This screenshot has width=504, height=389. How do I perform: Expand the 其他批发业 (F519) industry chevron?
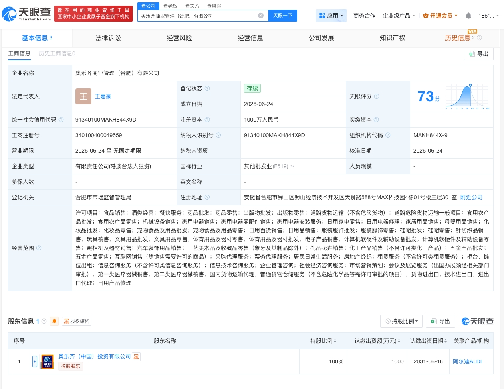pyautogui.click(x=292, y=166)
